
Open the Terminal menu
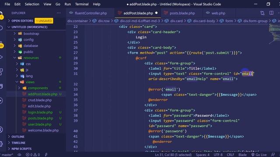pos(82,4)
